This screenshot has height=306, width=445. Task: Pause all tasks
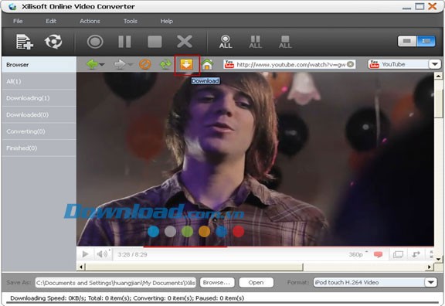(255, 42)
